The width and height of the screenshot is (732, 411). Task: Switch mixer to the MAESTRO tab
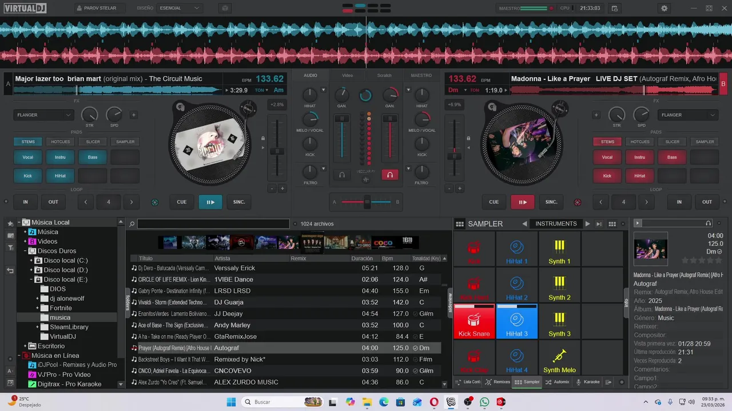pyautogui.click(x=421, y=75)
